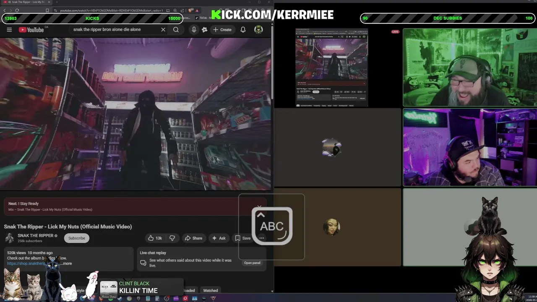Click the top green-tinted webcam feed
The image size is (537, 302).
(470, 68)
